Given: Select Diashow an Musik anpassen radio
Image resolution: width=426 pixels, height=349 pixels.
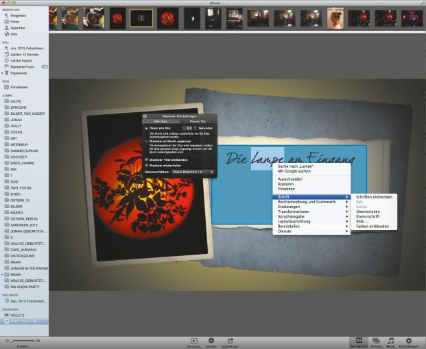Looking at the screenshot, I should click(146, 142).
